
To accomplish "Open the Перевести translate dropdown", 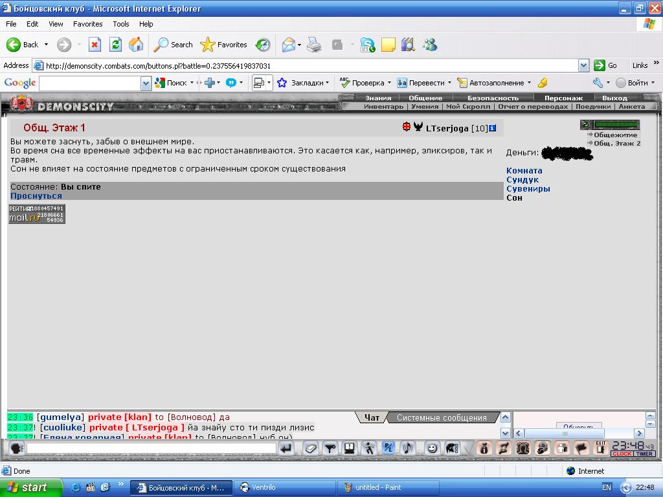I will click(x=449, y=83).
